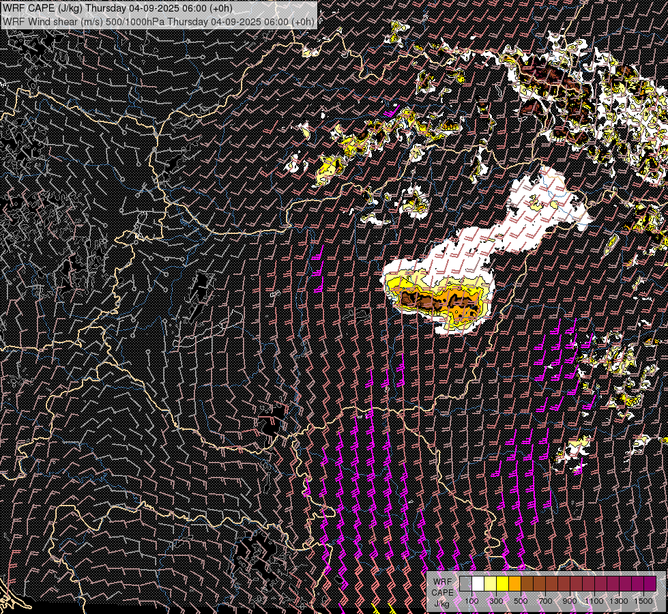The height and width of the screenshot is (614, 668).
Task: Click the 1500 legend label
Action: click(x=643, y=601)
